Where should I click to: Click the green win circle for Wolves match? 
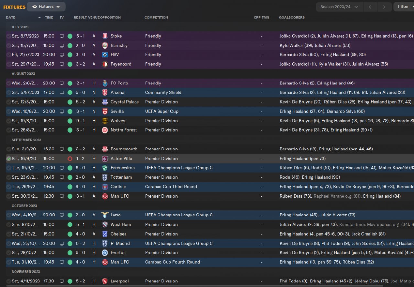pos(70,121)
